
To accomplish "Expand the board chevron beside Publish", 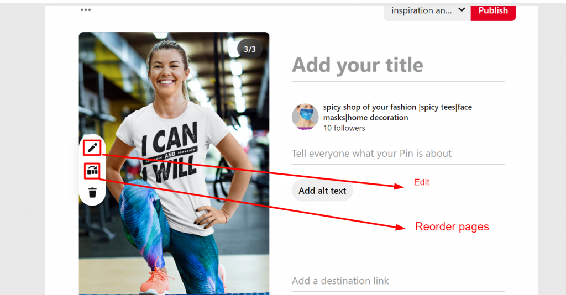I will [462, 10].
